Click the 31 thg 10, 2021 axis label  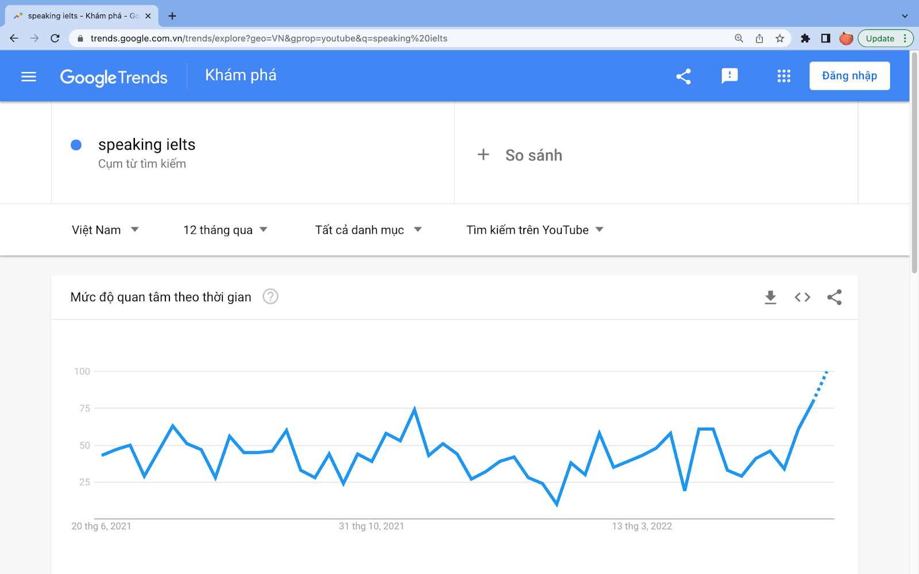click(x=372, y=526)
